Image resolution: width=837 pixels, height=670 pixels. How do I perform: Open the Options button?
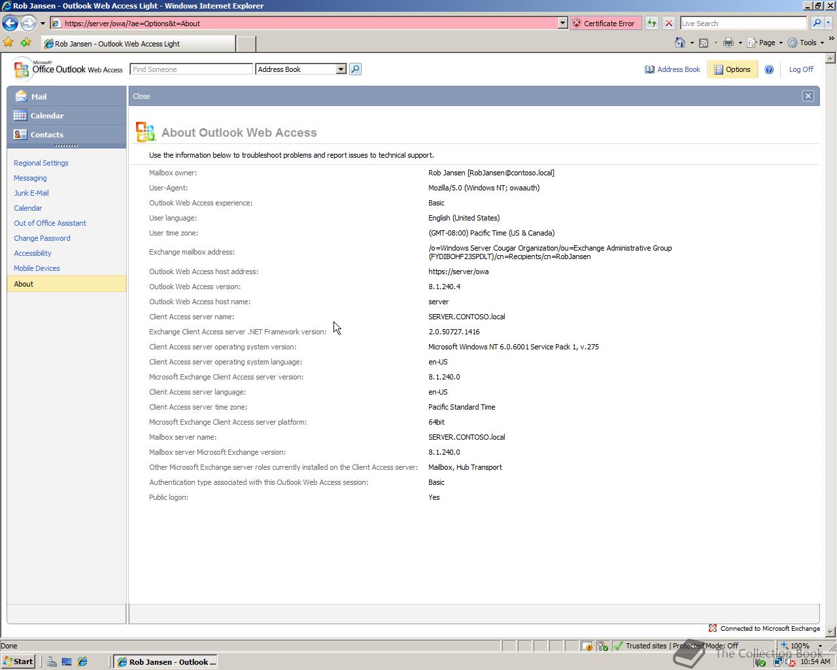(x=732, y=69)
